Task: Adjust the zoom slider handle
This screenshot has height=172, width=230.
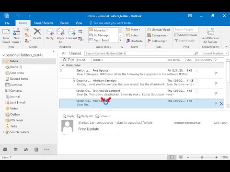Action: point(202,157)
